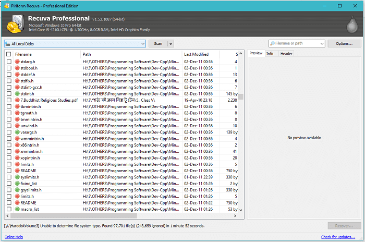The height and width of the screenshot is (242, 365).
Task: Click the Piriform pear logo
Action: (x=352, y=25)
